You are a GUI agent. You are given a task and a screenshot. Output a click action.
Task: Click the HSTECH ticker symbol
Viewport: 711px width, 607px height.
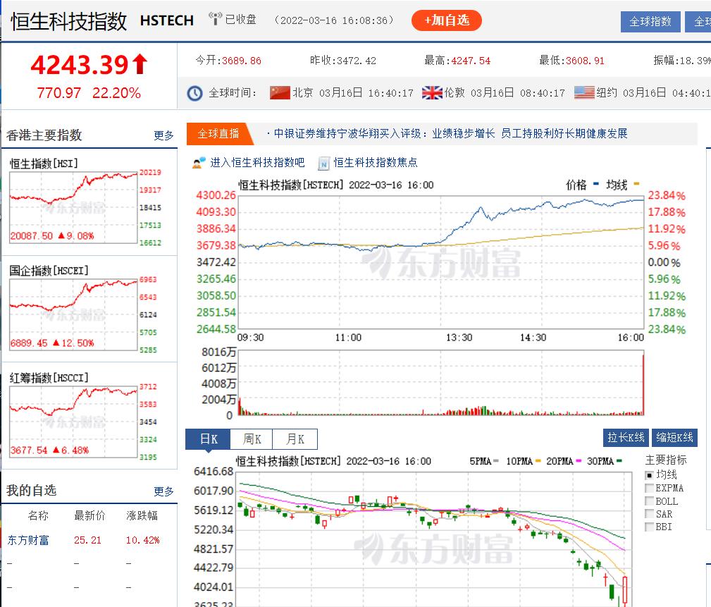(x=167, y=20)
